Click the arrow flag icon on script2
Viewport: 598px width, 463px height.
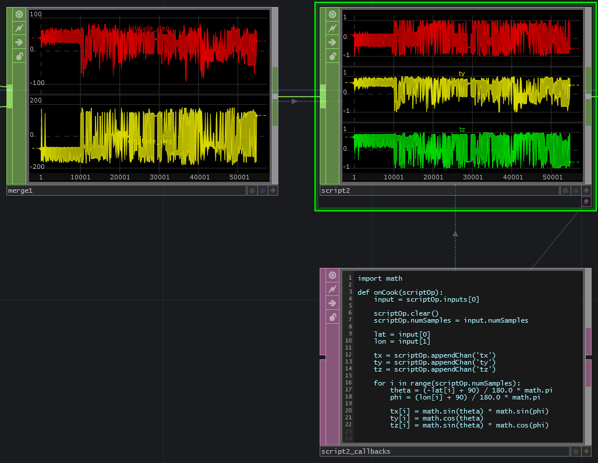click(x=332, y=42)
